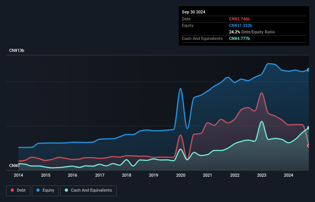Click the 2020 x-axis label
This screenshot has width=315, height=202.
pyautogui.click(x=181, y=175)
